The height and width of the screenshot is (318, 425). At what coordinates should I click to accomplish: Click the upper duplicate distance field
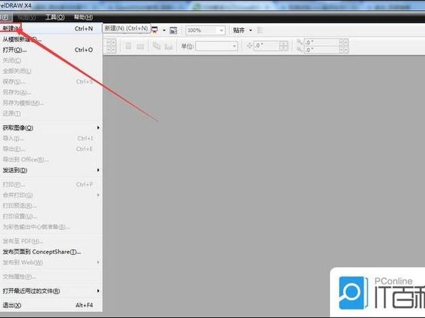[321, 42]
